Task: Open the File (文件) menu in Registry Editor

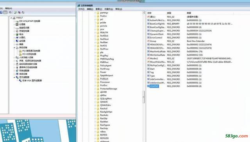Action: click(81, 9)
